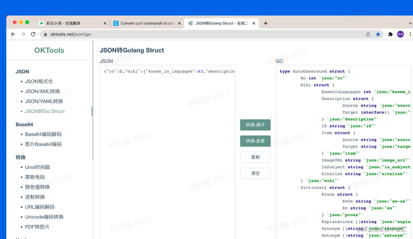The height and width of the screenshot is (239, 413).
Task: Open URL编码解码 in the sidebar
Action: (x=40, y=207)
